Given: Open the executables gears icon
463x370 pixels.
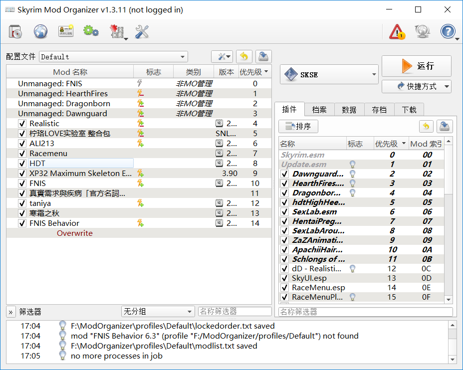Looking at the screenshot, I should coord(91,31).
